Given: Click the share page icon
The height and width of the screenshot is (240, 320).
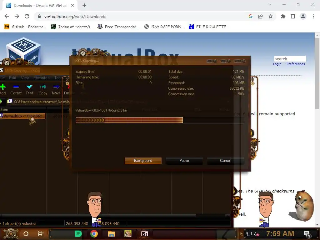Looking at the screenshot, I should click(261, 16).
